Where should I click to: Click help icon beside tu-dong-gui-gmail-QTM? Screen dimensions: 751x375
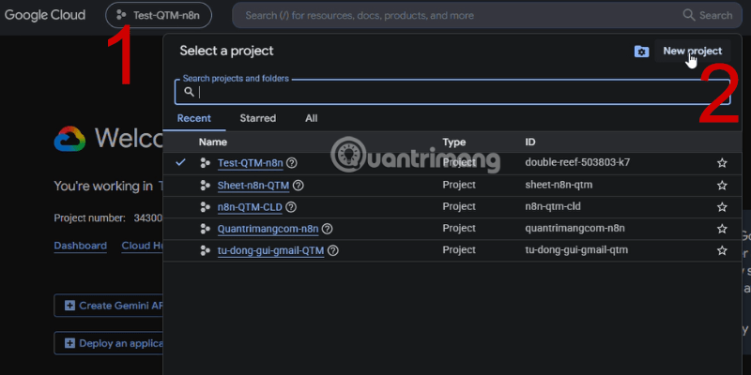point(333,250)
